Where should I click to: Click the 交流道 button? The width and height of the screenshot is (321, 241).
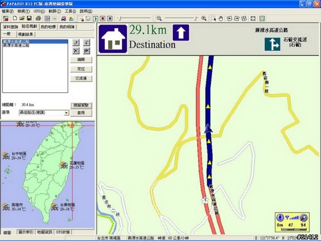tap(81, 78)
